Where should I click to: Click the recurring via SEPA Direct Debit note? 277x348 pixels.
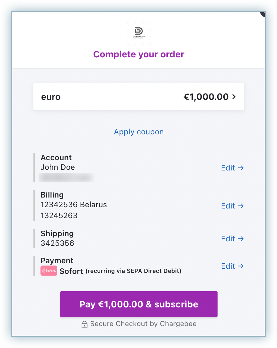(133, 271)
